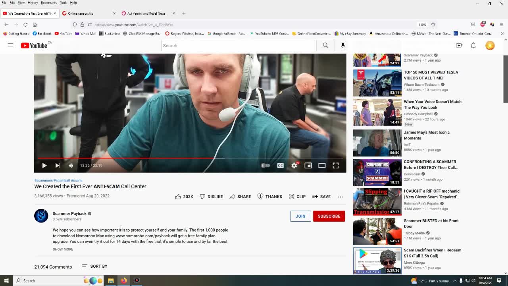Bookmark this page with the star
This screenshot has height=286, width=508.
[433, 25]
